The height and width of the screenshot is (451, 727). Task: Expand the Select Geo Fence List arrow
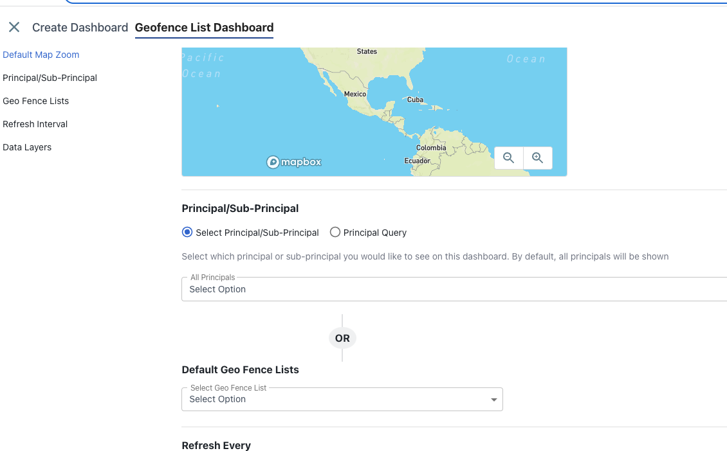point(493,400)
